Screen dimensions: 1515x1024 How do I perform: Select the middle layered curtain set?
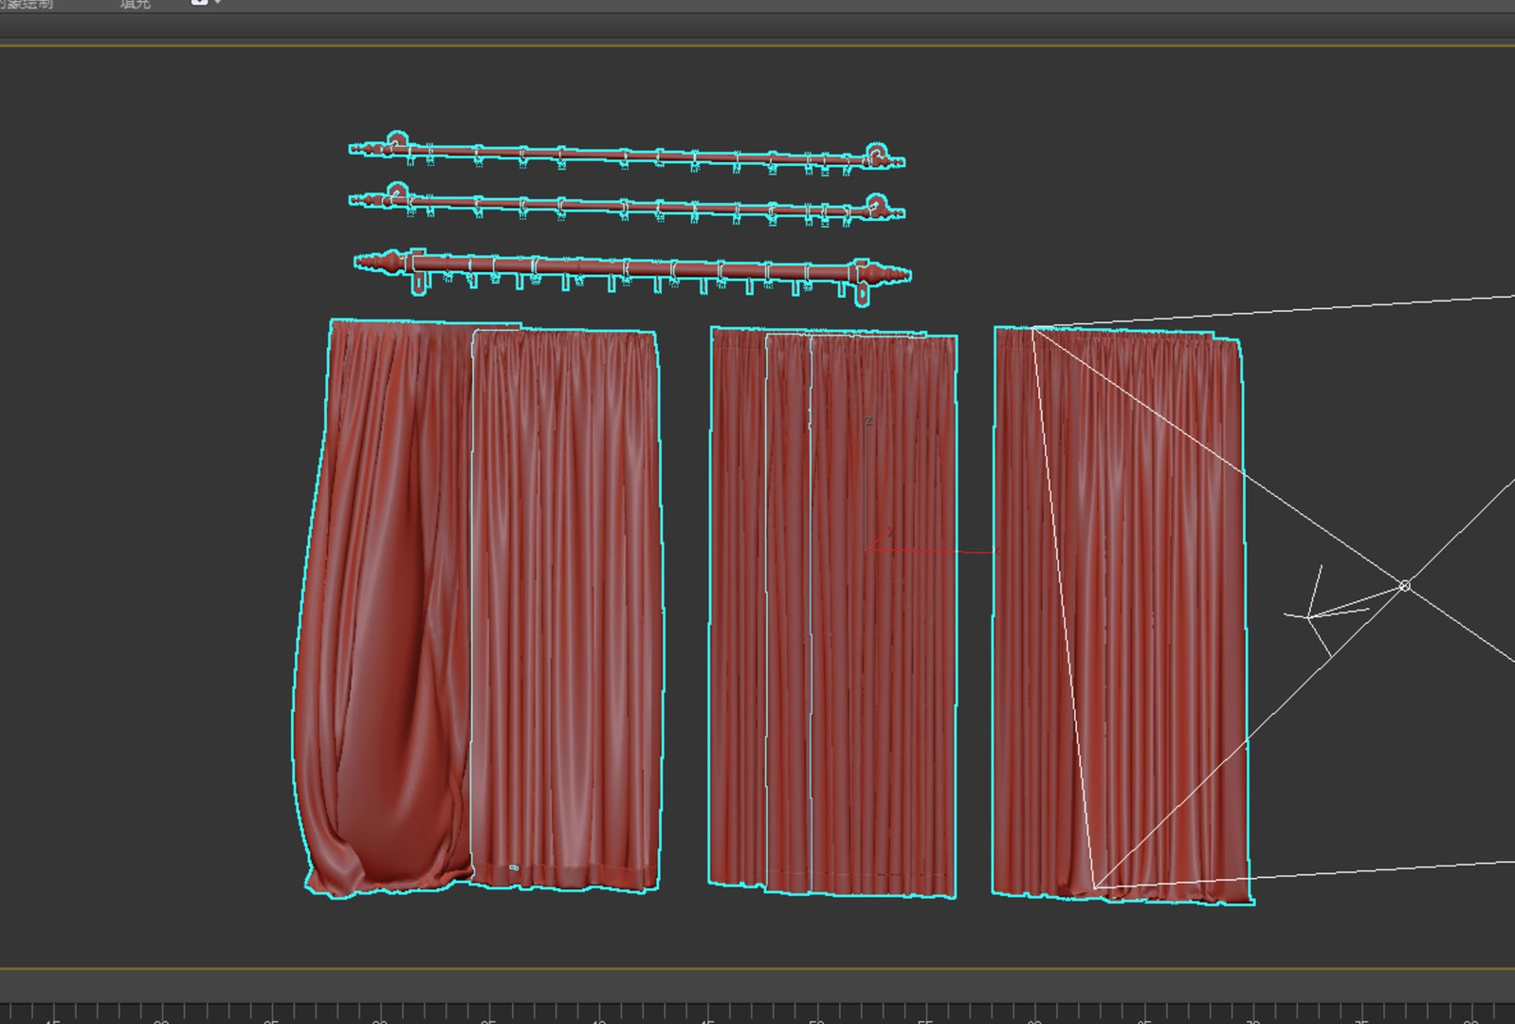832,612
